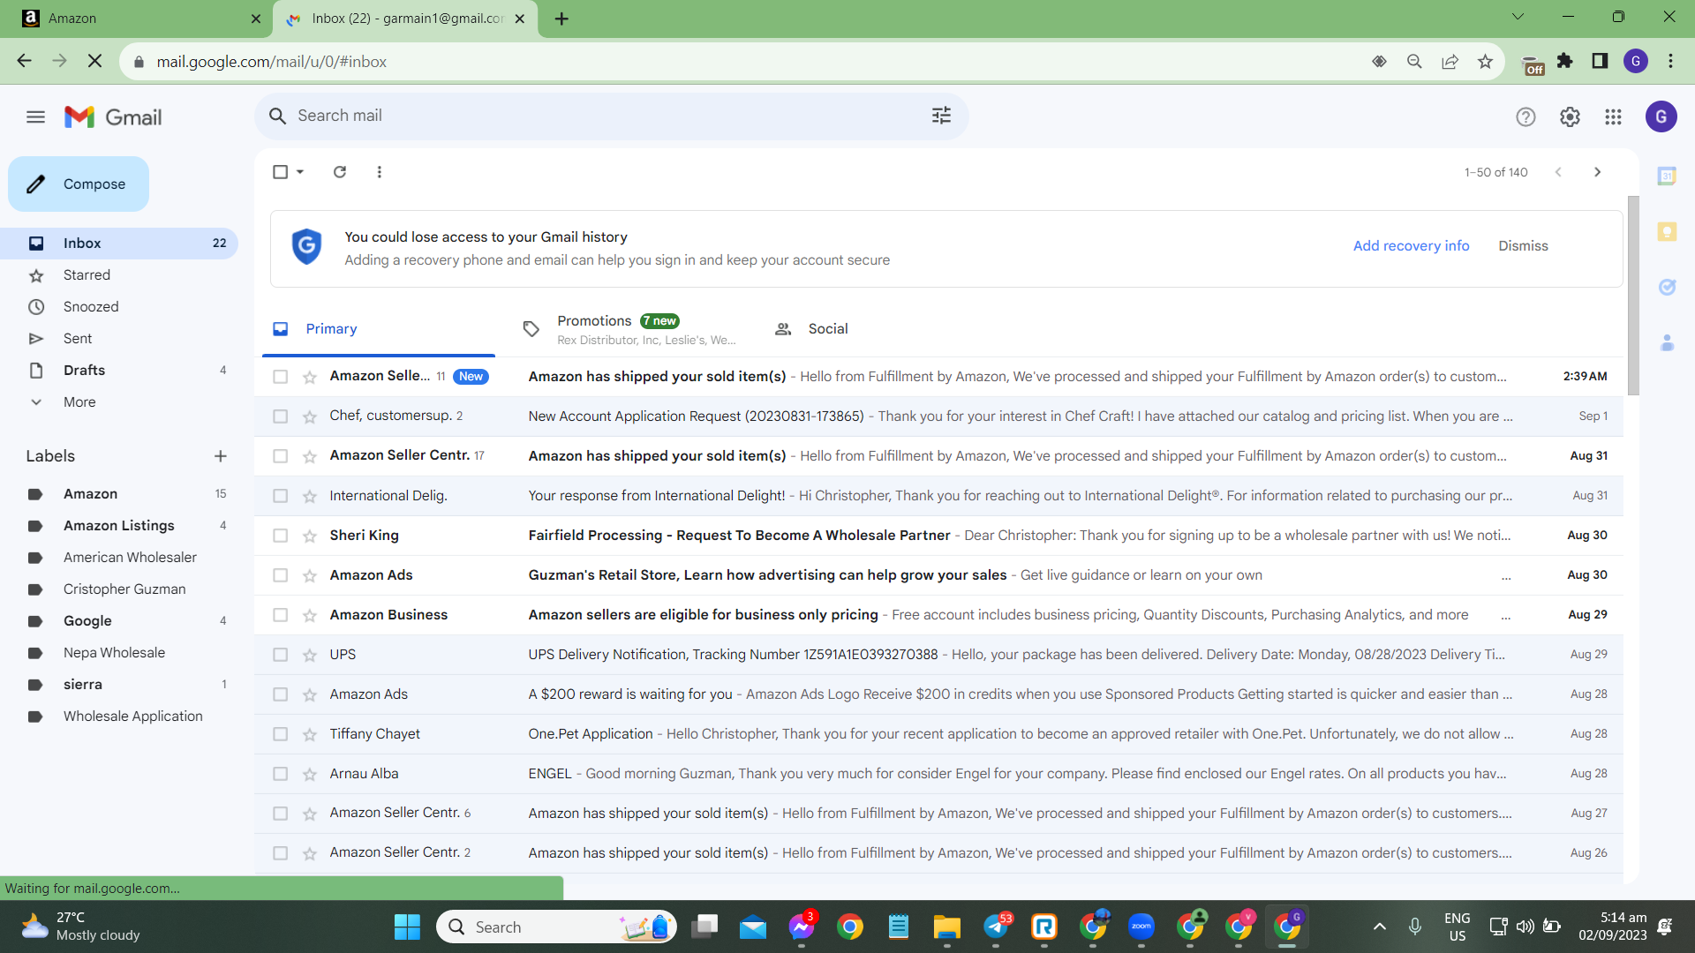This screenshot has width=1695, height=953.
Task: Open the Windows Start menu
Action: (407, 927)
